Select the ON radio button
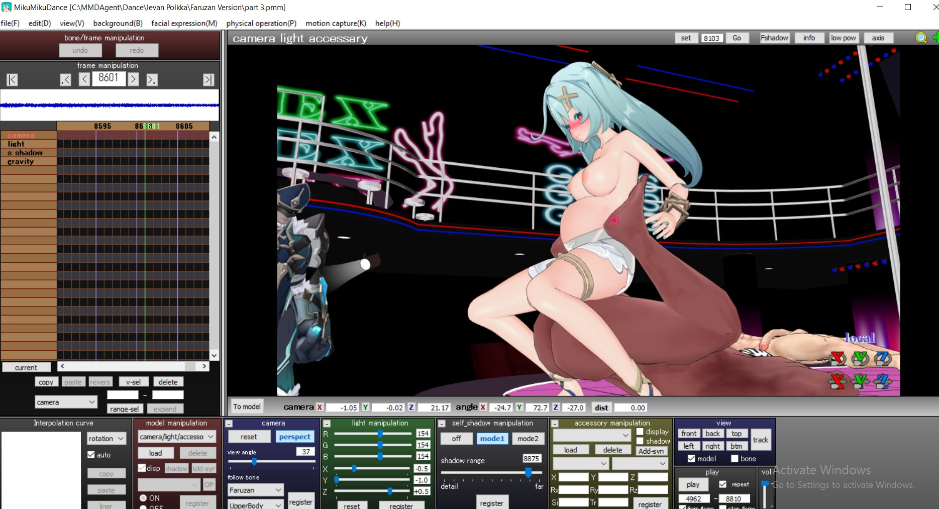This screenshot has height=509, width=939. pyautogui.click(x=143, y=498)
